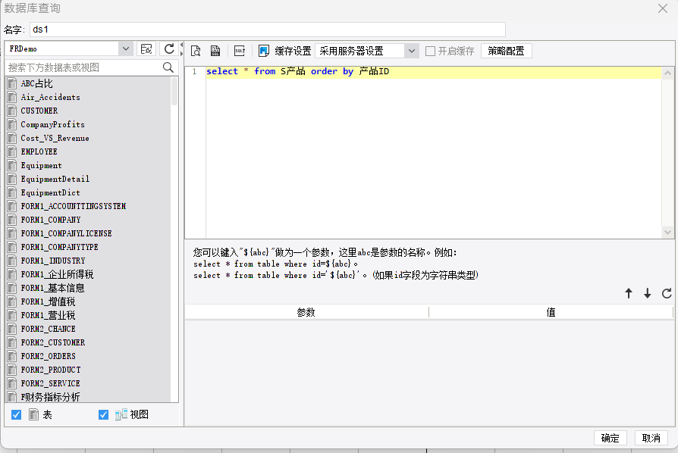This screenshot has width=678, height=453.
Task: Collapse the left table panel arrow
Action: [x=181, y=45]
